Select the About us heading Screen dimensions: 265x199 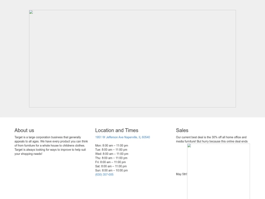24,130
